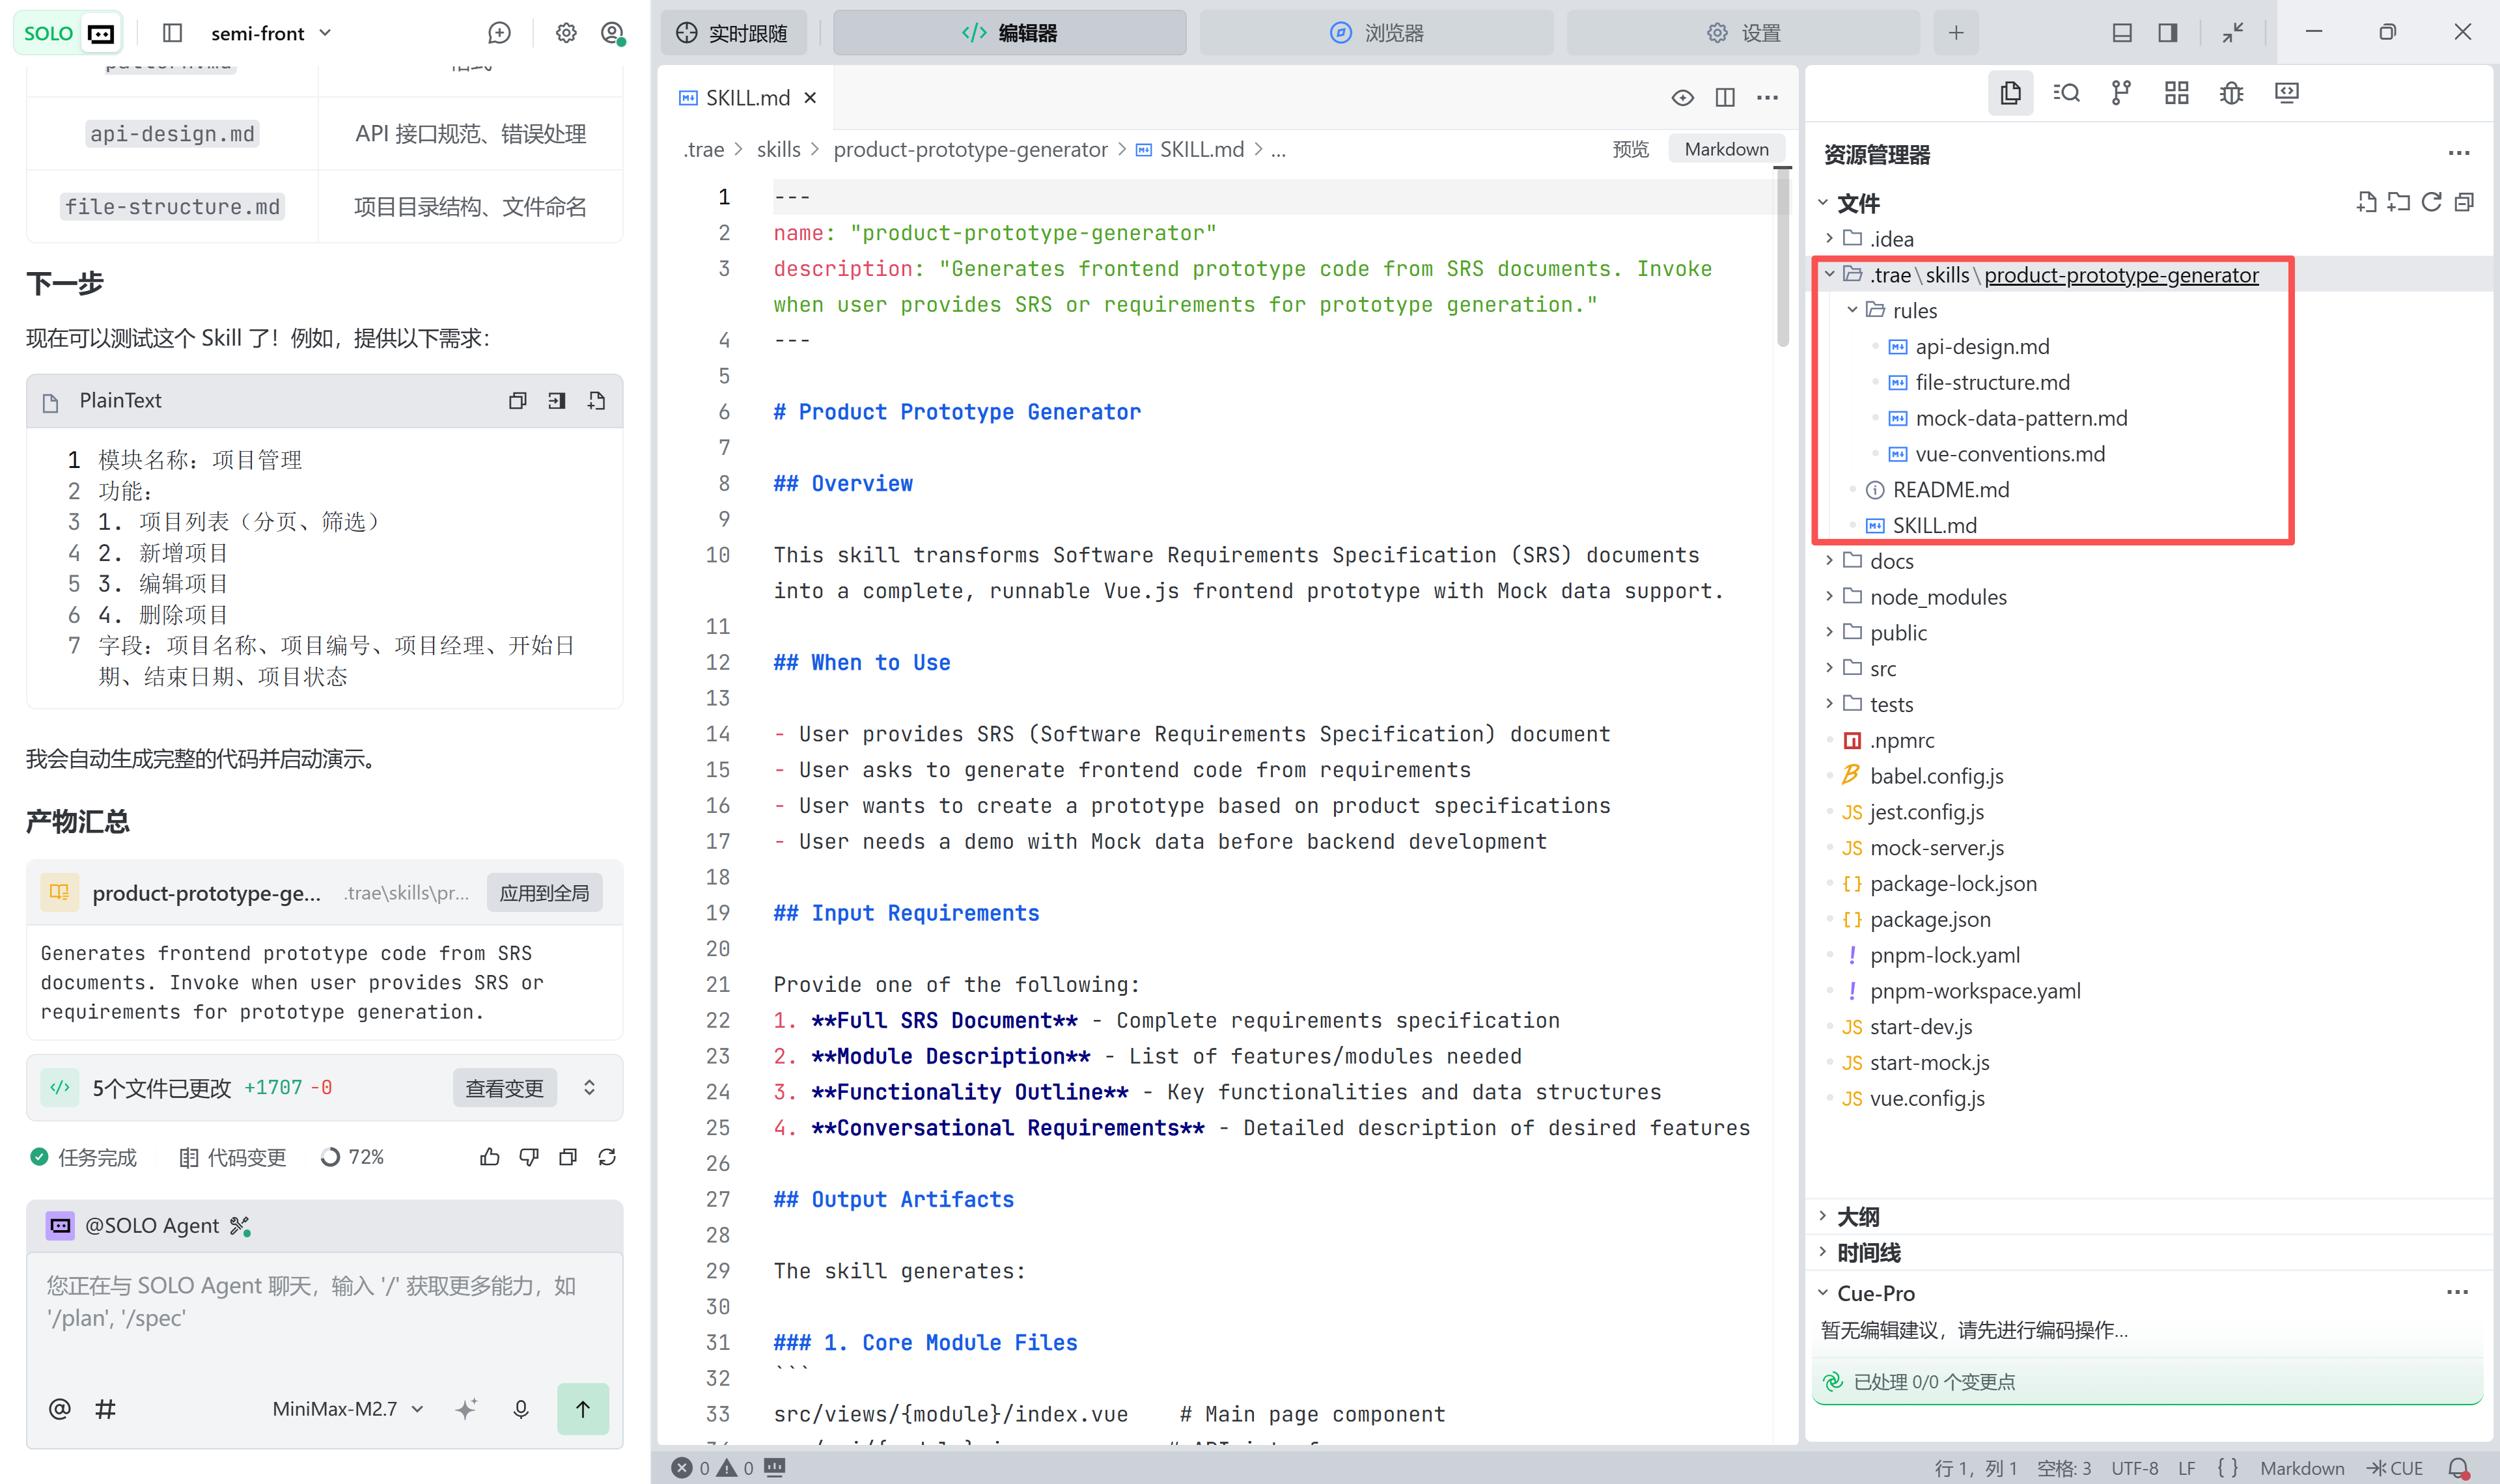2500x1484 pixels.
Task: Open the MiniMax-M2.7 model dropdown
Action: coord(348,1408)
